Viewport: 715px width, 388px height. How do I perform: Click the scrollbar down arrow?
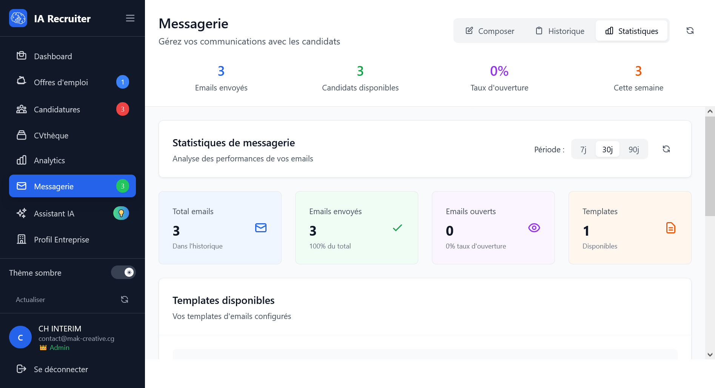tap(710, 354)
